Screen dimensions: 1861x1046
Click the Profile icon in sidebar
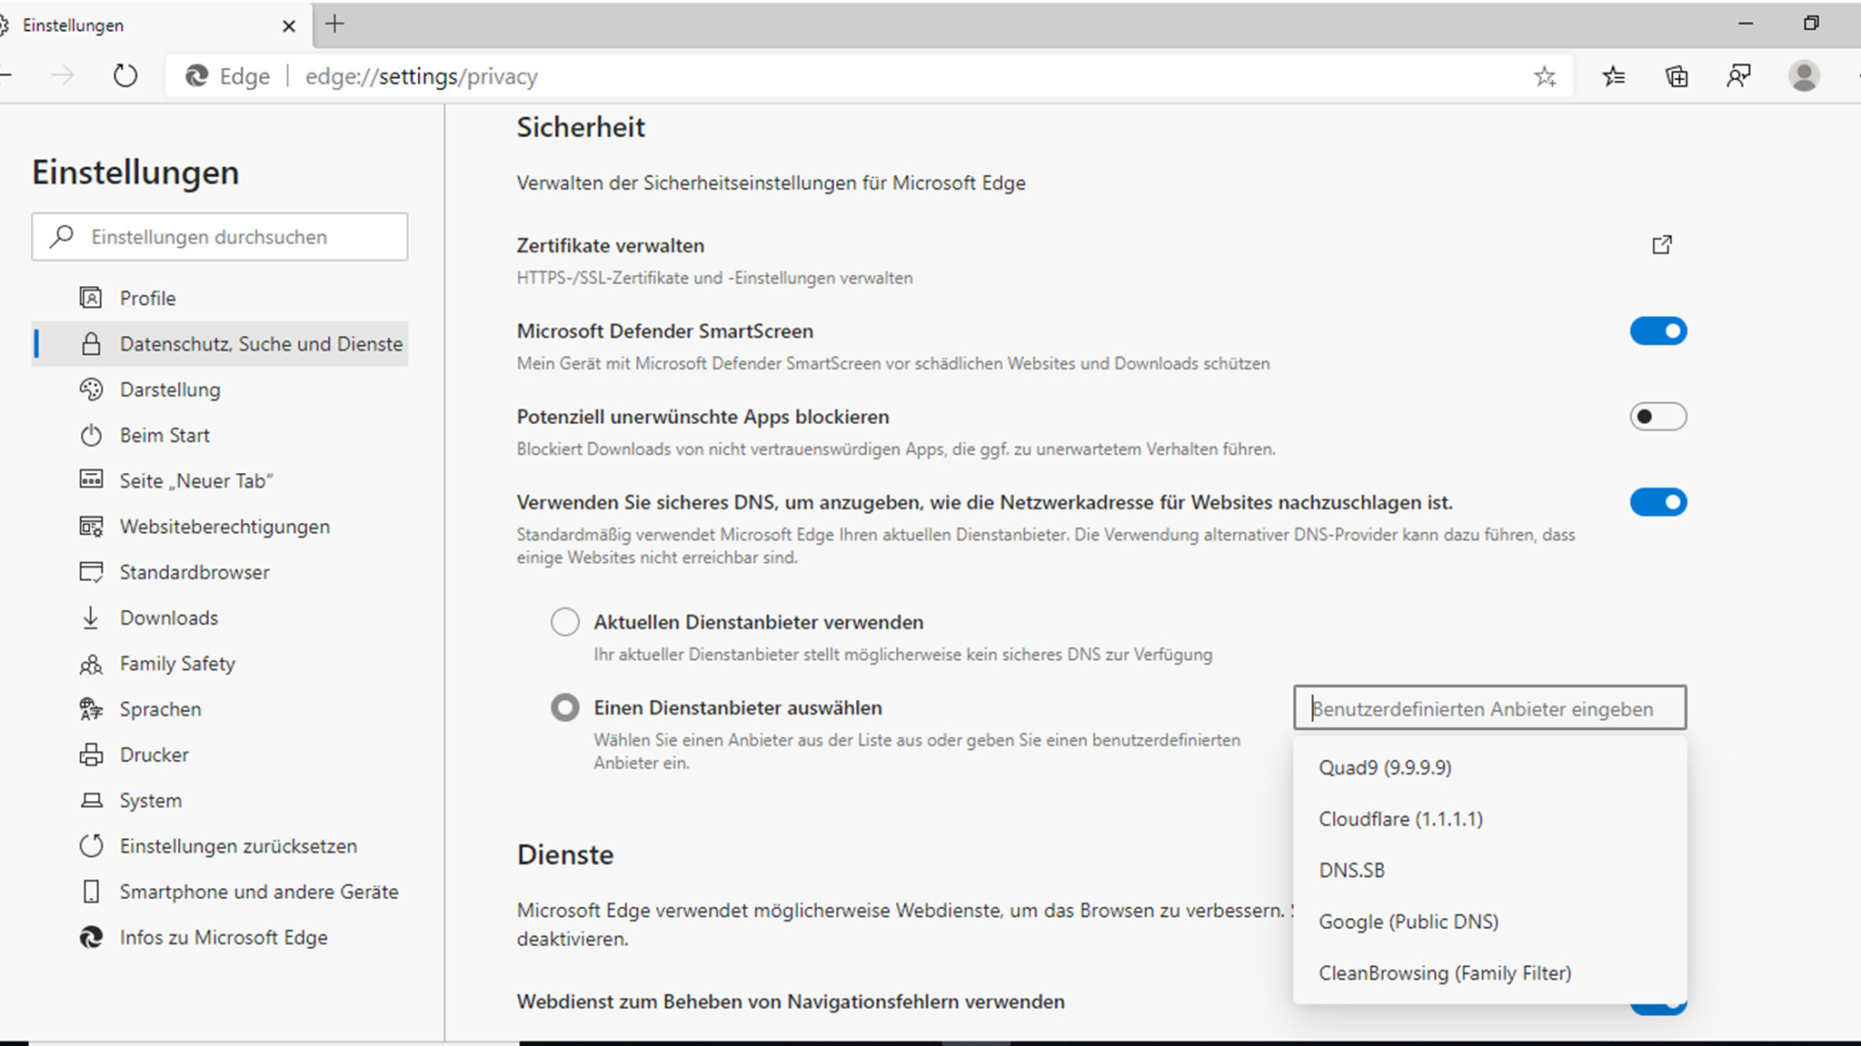pyautogui.click(x=92, y=298)
